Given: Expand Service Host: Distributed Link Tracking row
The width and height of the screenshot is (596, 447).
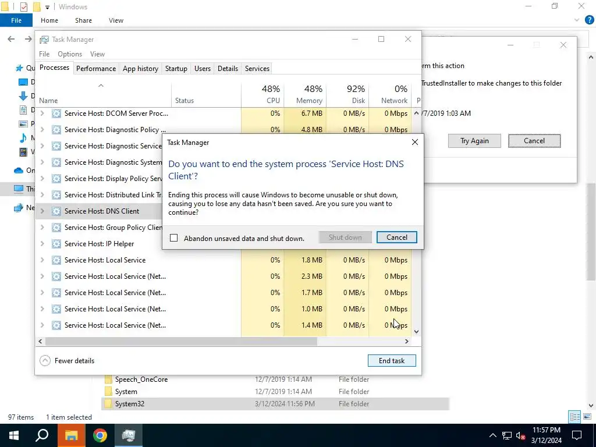Looking at the screenshot, I should [x=42, y=194].
